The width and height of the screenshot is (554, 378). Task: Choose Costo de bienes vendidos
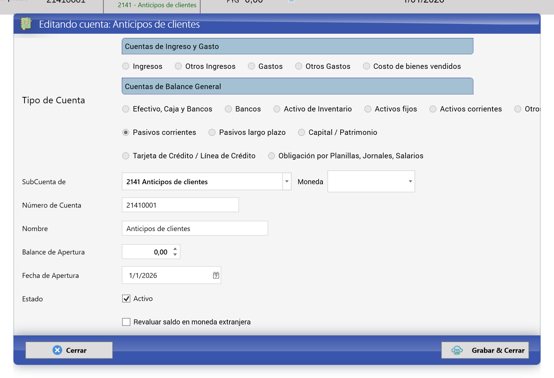tap(366, 66)
